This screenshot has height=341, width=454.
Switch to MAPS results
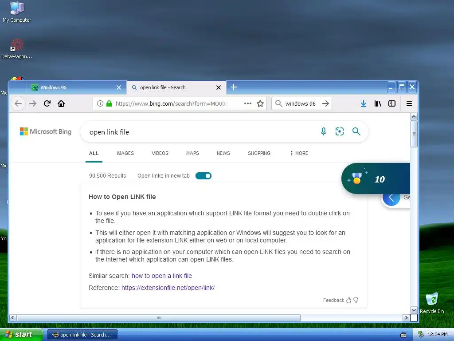coord(192,153)
